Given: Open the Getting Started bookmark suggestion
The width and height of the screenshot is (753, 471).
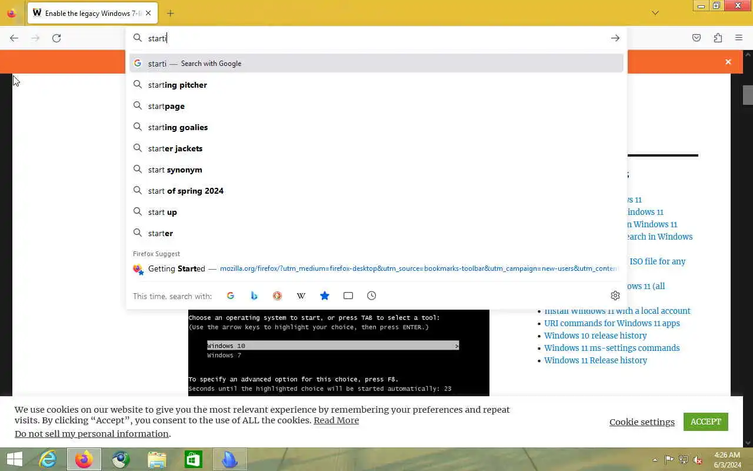Looking at the screenshot, I should (376, 268).
